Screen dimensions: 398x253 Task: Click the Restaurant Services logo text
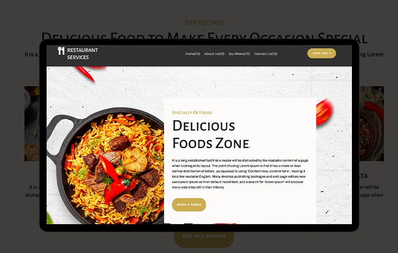coord(82,54)
